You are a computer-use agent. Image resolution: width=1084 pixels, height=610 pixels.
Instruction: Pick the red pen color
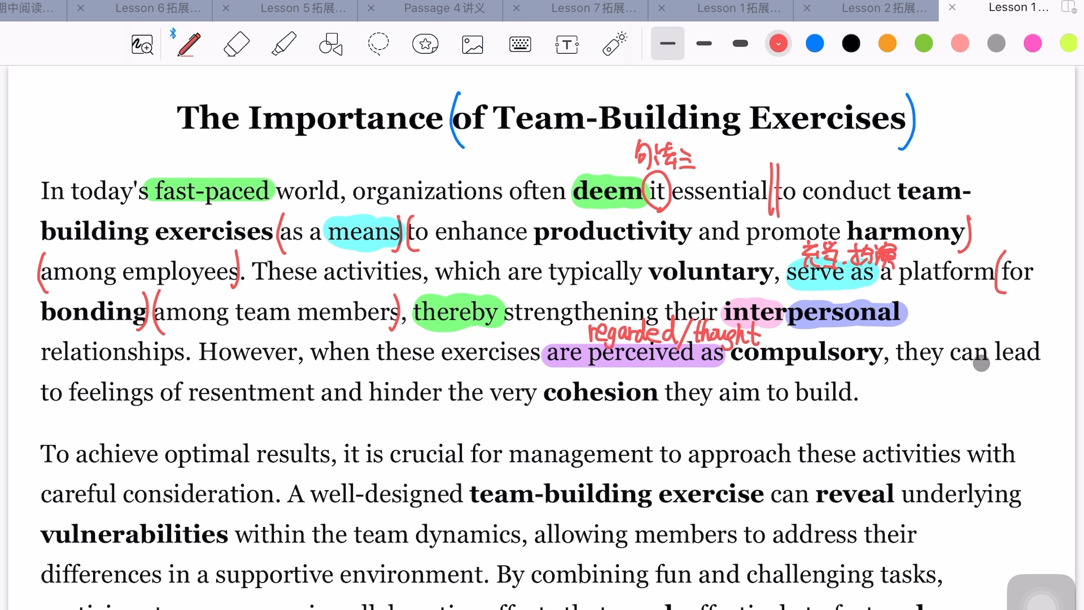(x=779, y=43)
